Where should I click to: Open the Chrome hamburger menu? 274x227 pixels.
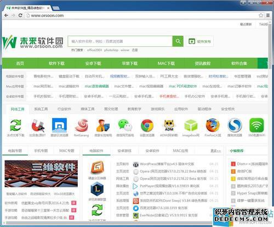pyautogui.click(x=268, y=15)
